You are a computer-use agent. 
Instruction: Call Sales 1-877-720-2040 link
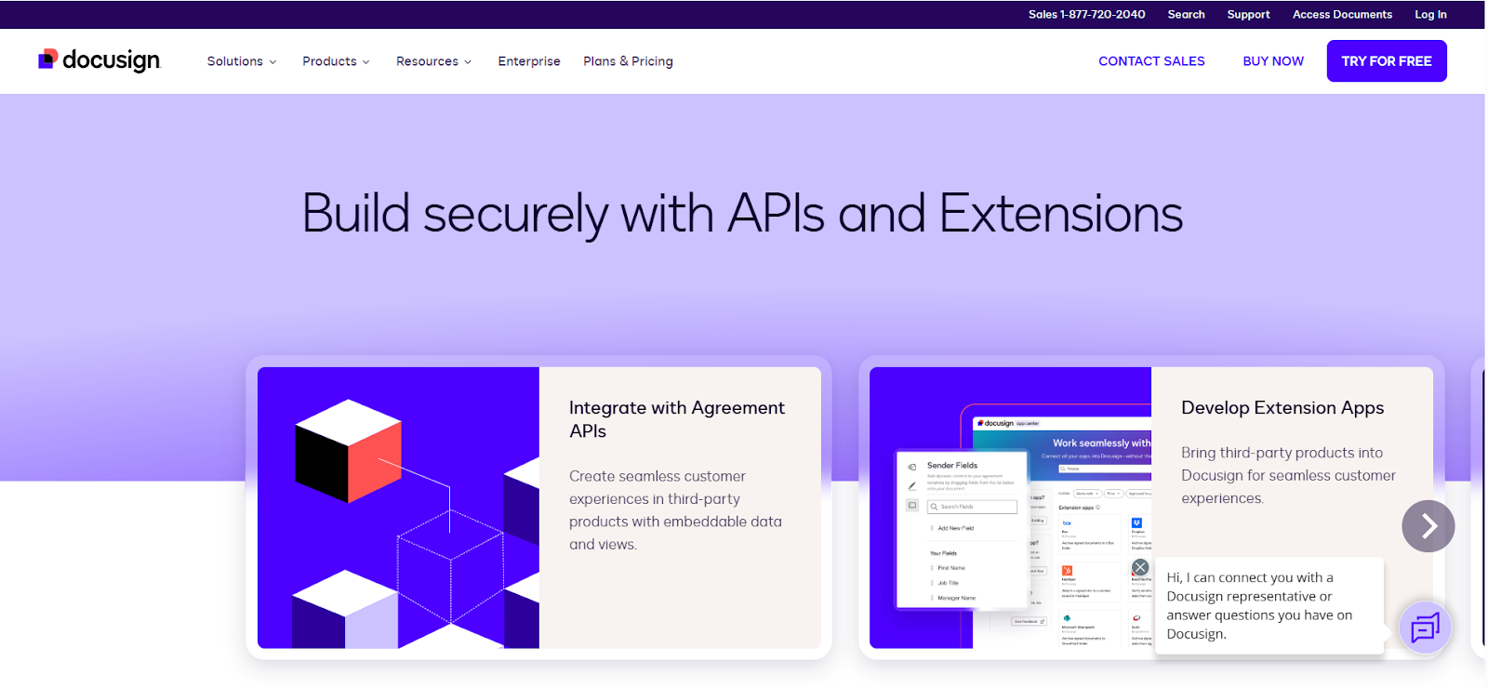[x=1086, y=15]
